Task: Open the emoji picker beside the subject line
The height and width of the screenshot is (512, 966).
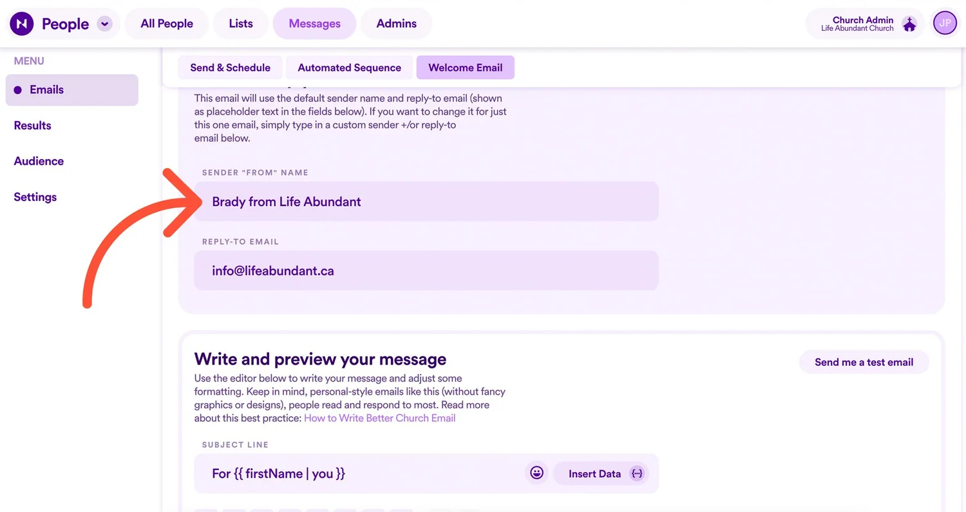Action: [x=536, y=472]
